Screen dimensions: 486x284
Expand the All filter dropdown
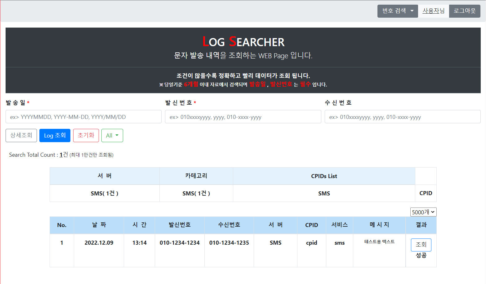pyautogui.click(x=112, y=135)
